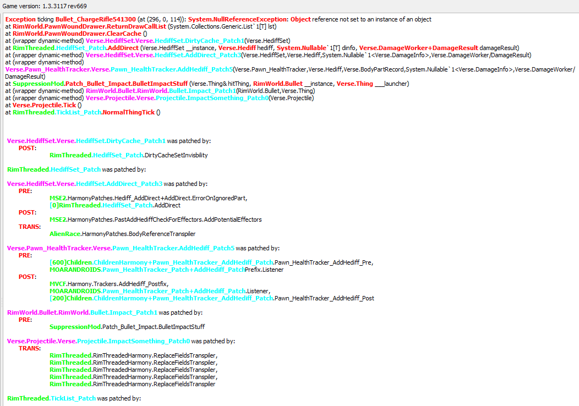Click '[600]Children...Pawn_HealthTracker_AddHediff_Pre' entry

[x=211, y=262]
